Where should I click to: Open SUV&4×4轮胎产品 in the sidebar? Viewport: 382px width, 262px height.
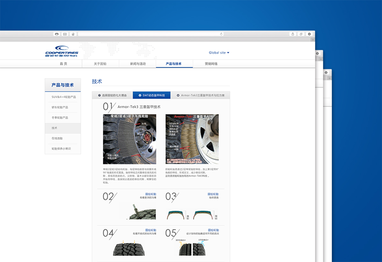tap(64, 97)
